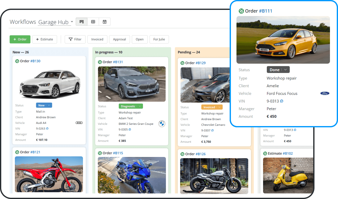Switch to the kanban board view
The width and height of the screenshot is (338, 199).
click(x=81, y=22)
